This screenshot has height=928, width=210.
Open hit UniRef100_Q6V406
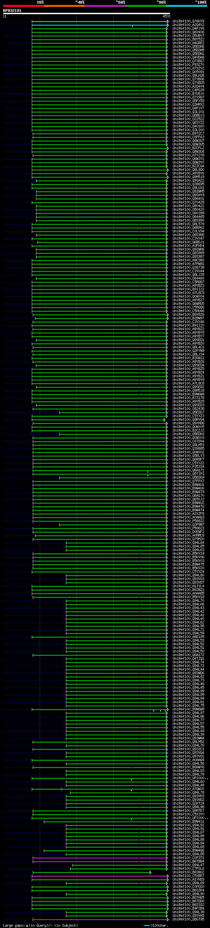[188, 32]
